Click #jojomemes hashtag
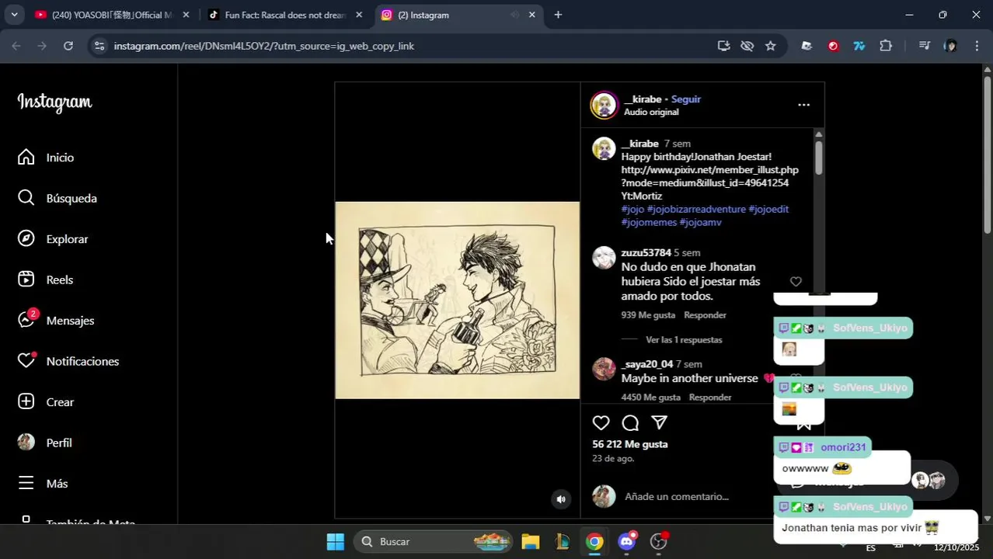 (649, 222)
